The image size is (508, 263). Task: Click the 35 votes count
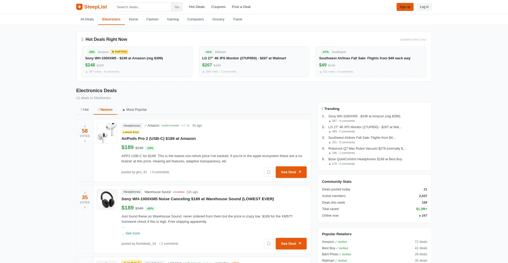click(85, 197)
